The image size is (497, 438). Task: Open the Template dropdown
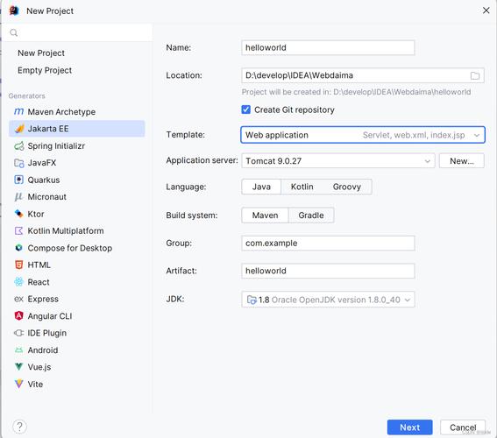point(363,135)
